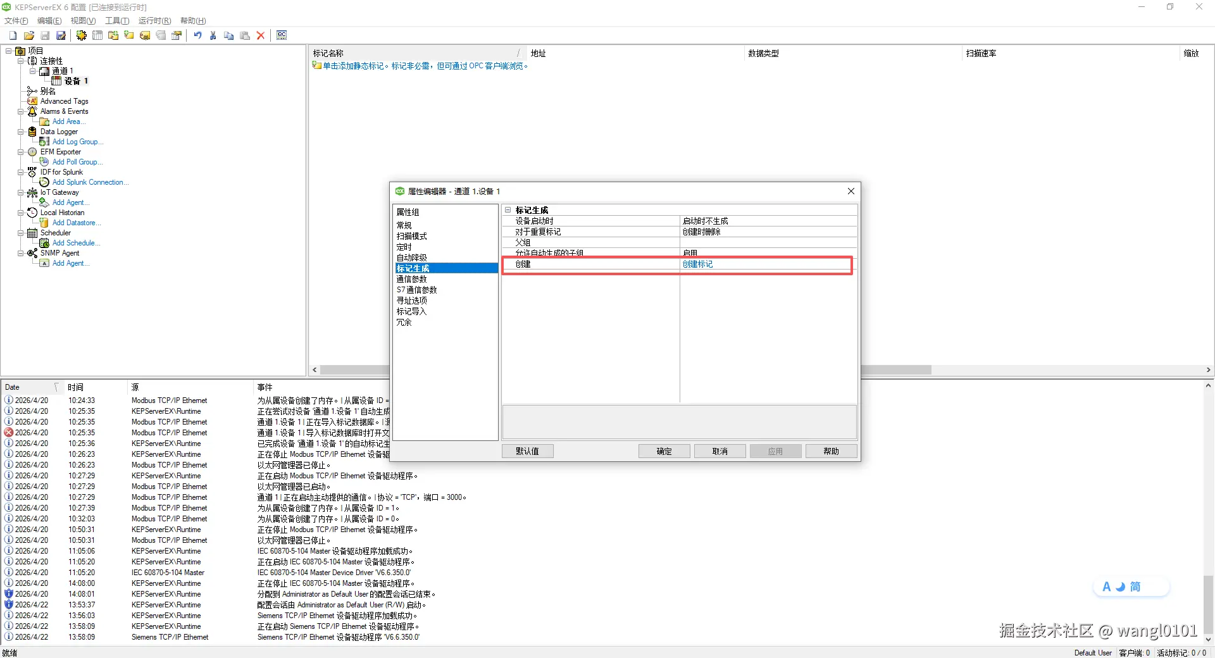
Task: Click the Save As toolbar icon
Action: pos(61,35)
